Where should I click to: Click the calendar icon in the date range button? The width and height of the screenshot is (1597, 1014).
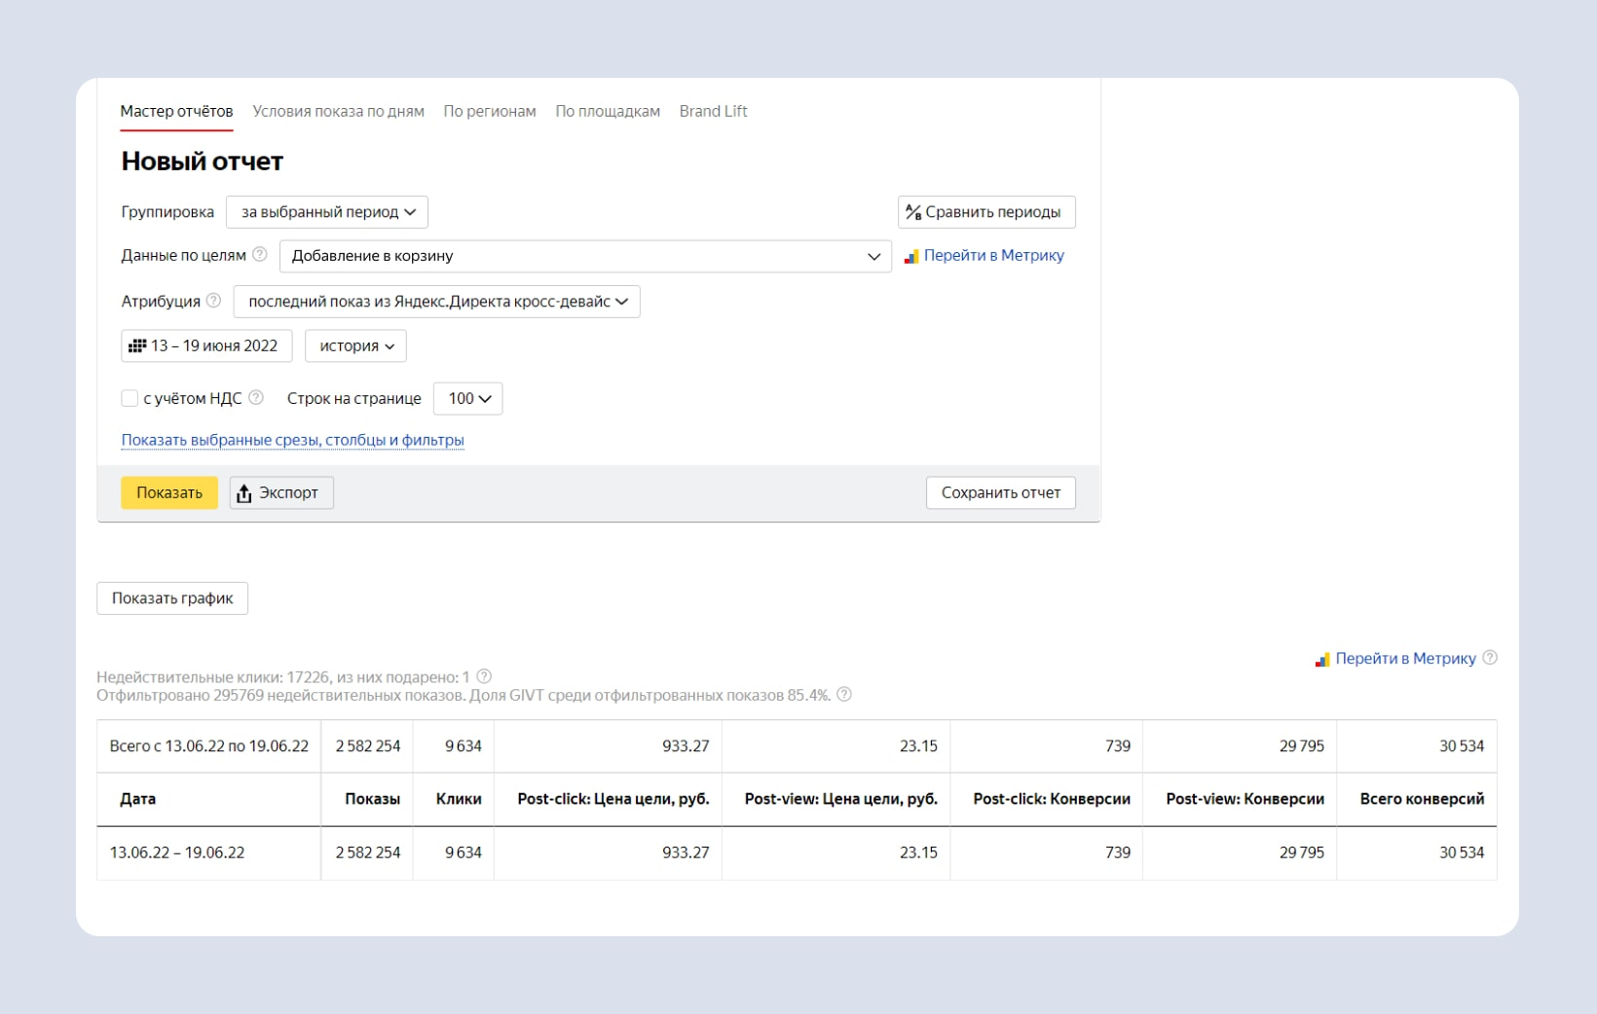[137, 345]
